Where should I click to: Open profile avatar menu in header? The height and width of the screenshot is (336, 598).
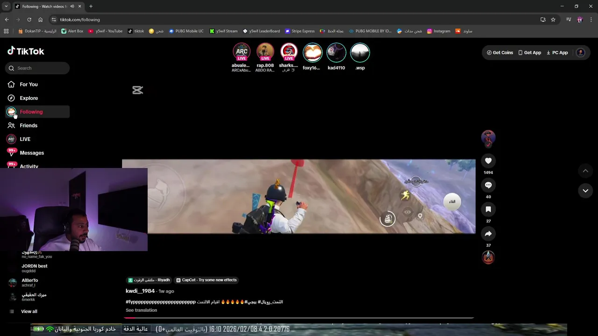(581, 53)
